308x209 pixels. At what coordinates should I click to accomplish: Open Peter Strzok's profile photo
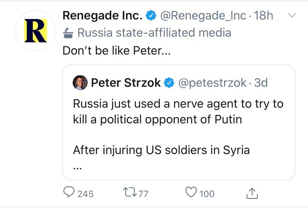click(x=80, y=83)
